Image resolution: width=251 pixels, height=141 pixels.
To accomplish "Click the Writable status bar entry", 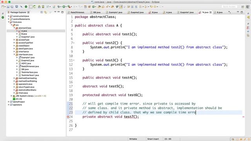I will (x=133, y=139).
